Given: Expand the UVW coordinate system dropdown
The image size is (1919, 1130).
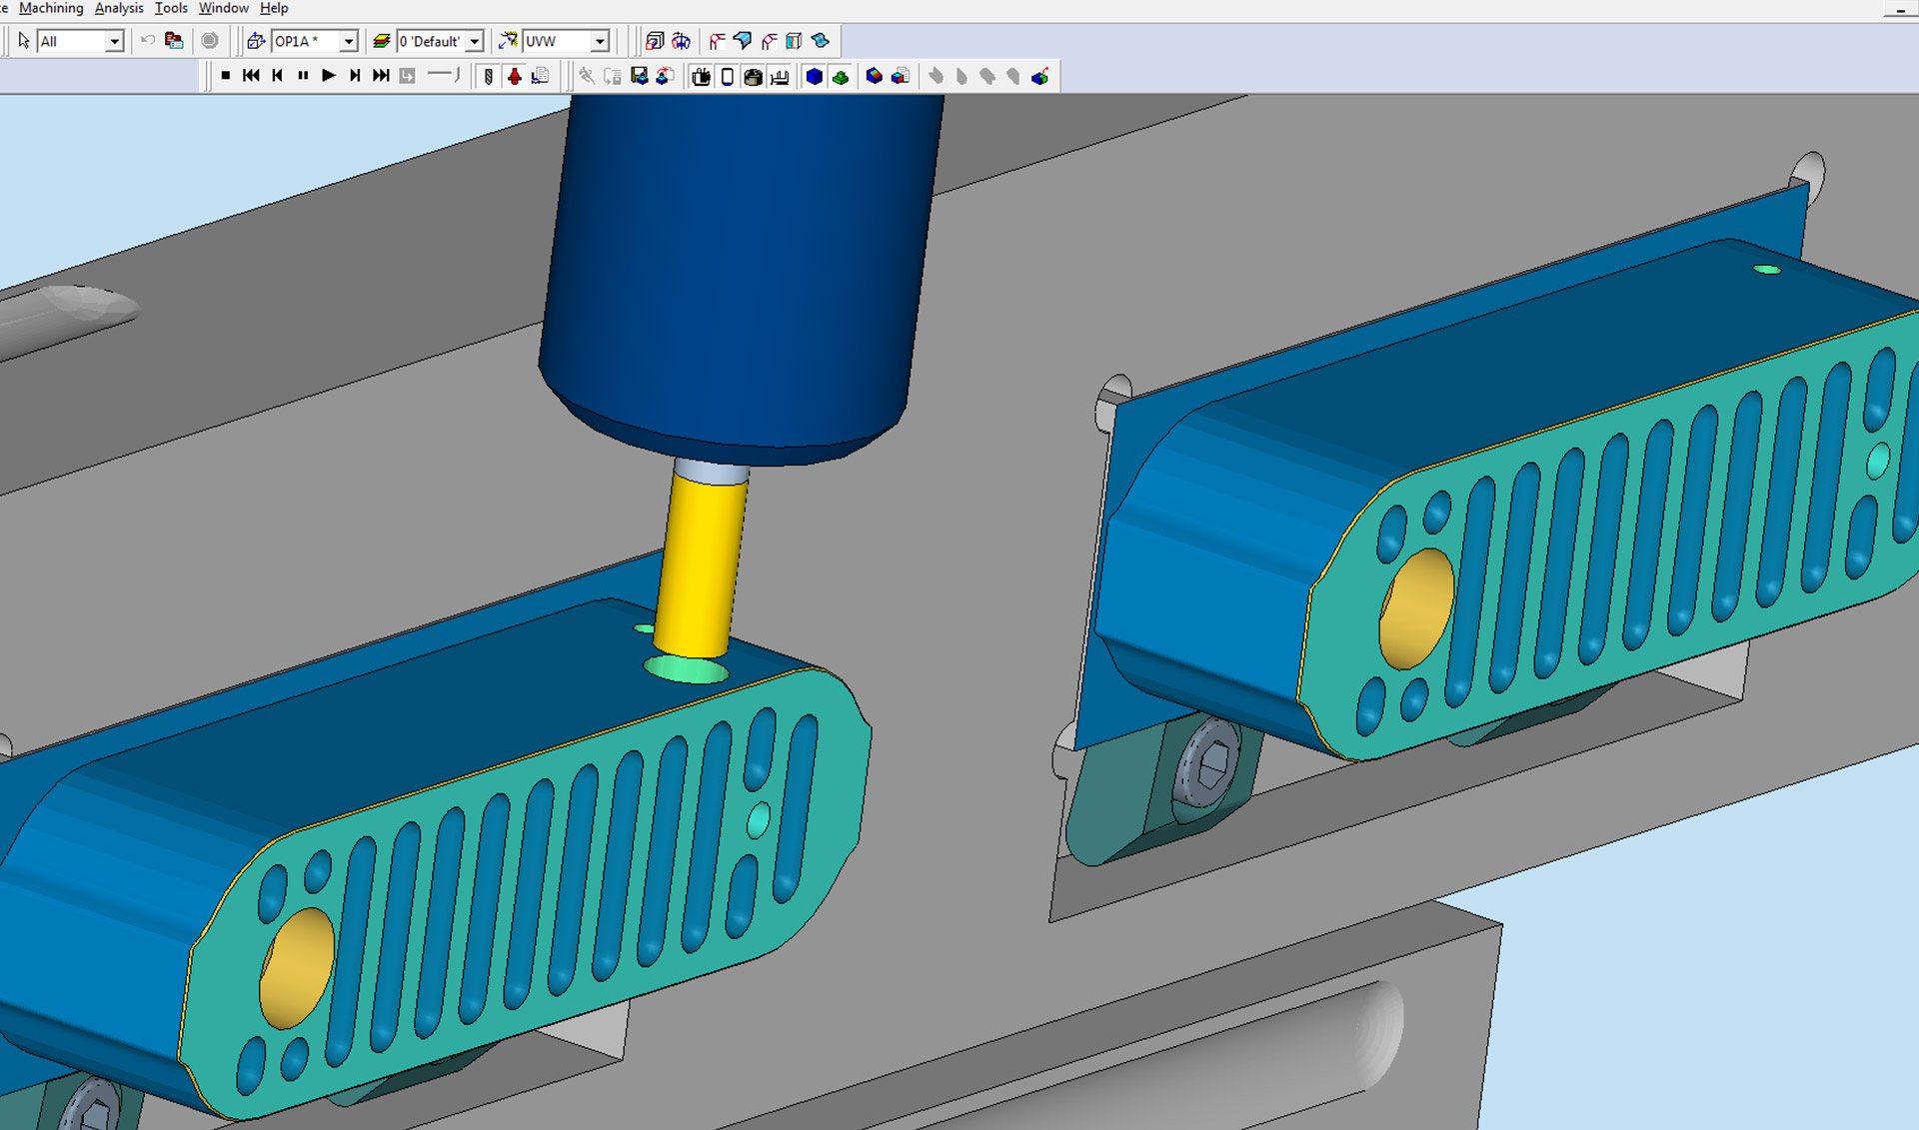Looking at the screenshot, I should [x=600, y=41].
